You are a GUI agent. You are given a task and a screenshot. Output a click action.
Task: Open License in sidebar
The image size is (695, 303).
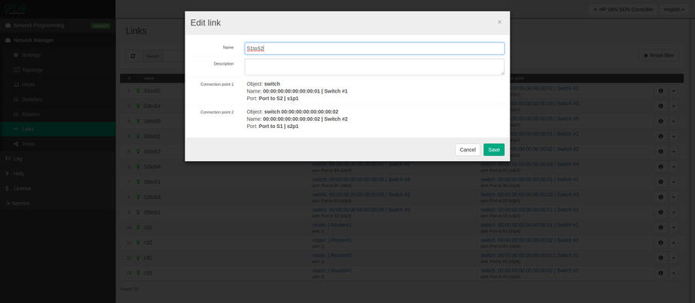[x=58, y=188]
